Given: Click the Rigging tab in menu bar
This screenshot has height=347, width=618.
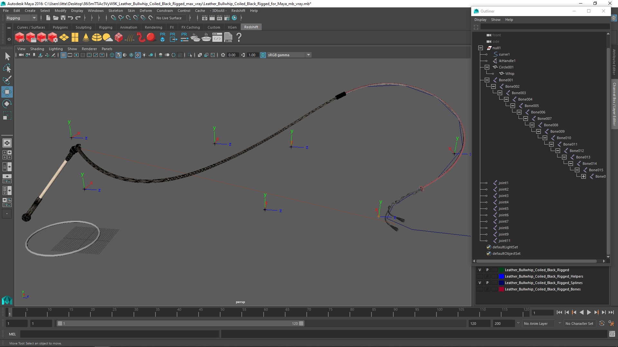Looking at the screenshot, I should pyautogui.click(x=105, y=27).
